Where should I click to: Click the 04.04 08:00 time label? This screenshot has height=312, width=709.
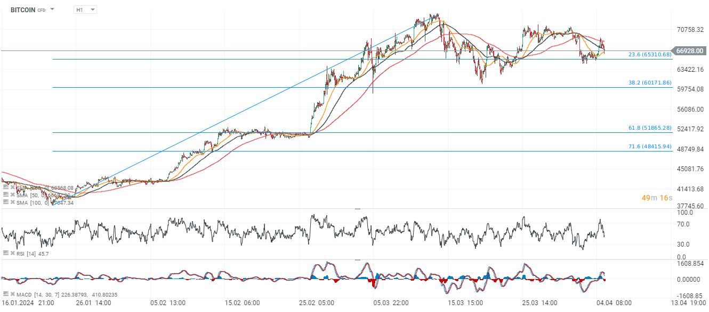[615, 303]
